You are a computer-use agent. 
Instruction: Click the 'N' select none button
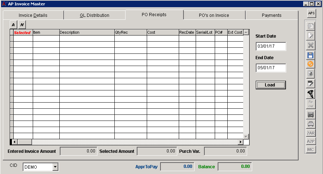22,24
